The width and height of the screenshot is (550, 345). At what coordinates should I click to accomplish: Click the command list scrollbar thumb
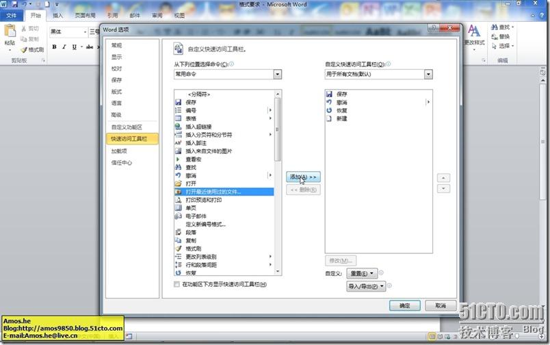click(277, 129)
